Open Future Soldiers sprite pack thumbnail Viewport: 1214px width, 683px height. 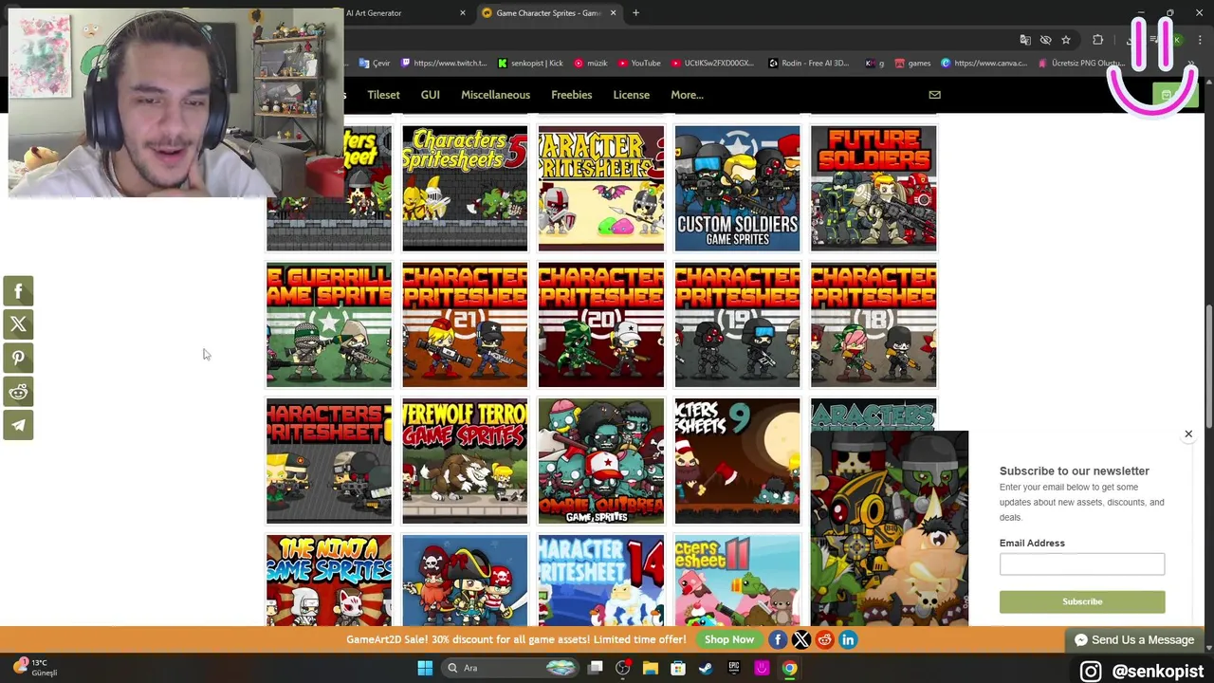tap(874, 188)
